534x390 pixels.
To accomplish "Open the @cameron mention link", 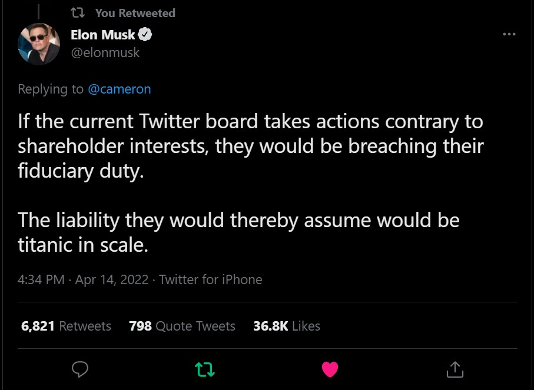I will (119, 89).
